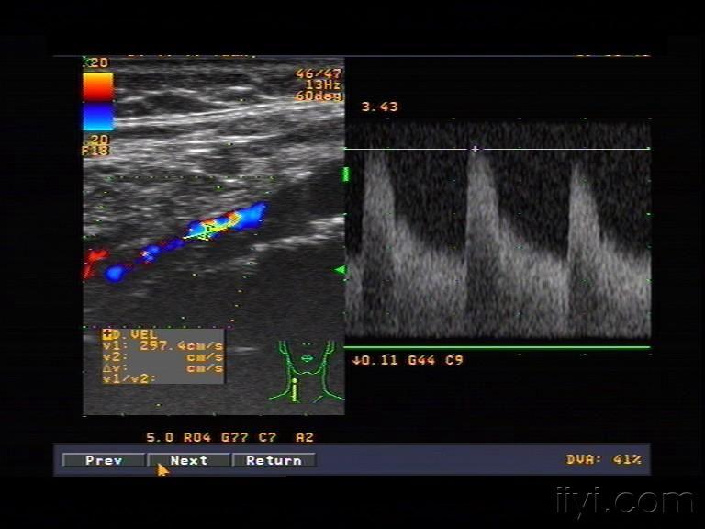Click the green spectral baseline line
The width and height of the screenshot is (705, 529).
click(x=497, y=347)
